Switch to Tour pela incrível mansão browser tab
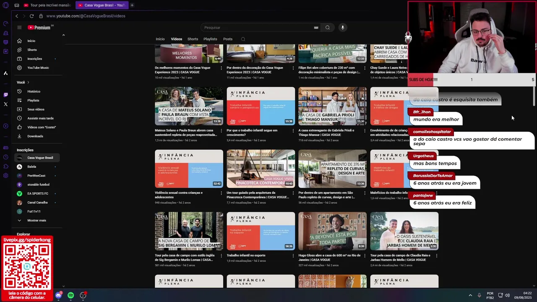This screenshot has height=302, width=537. [x=47, y=5]
